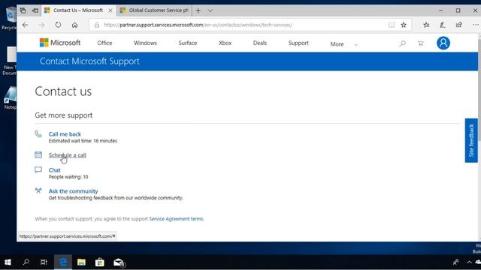
Task: Click the Ask the community link
Action: [x=73, y=190]
